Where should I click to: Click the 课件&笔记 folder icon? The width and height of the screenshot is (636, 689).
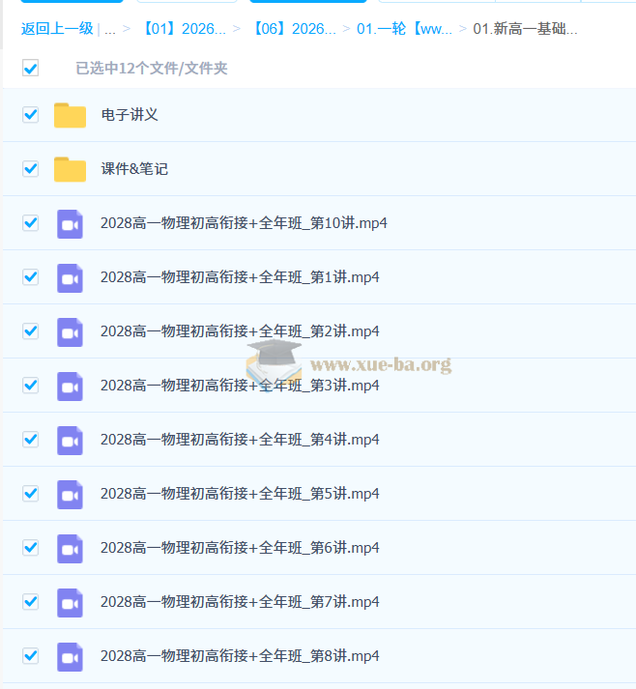tap(70, 169)
